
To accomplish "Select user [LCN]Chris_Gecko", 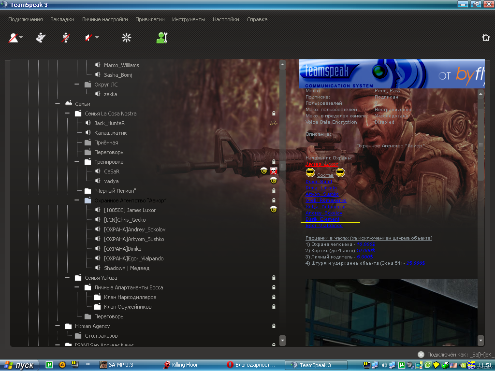I will [125, 220].
